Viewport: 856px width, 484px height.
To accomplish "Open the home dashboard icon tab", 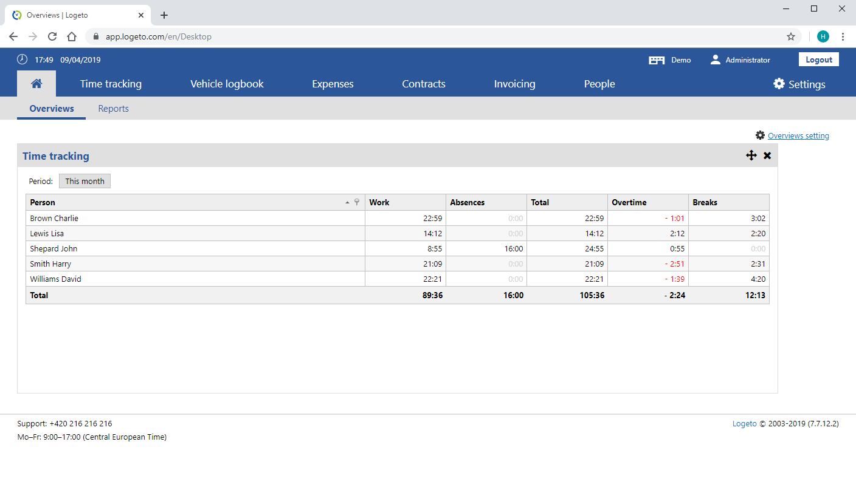I will coord(36,84).
